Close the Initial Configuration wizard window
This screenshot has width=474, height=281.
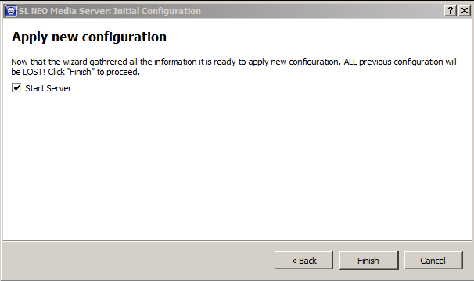pos(465,11)
